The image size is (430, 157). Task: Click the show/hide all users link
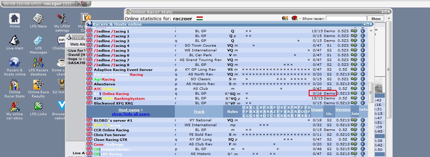131,114
